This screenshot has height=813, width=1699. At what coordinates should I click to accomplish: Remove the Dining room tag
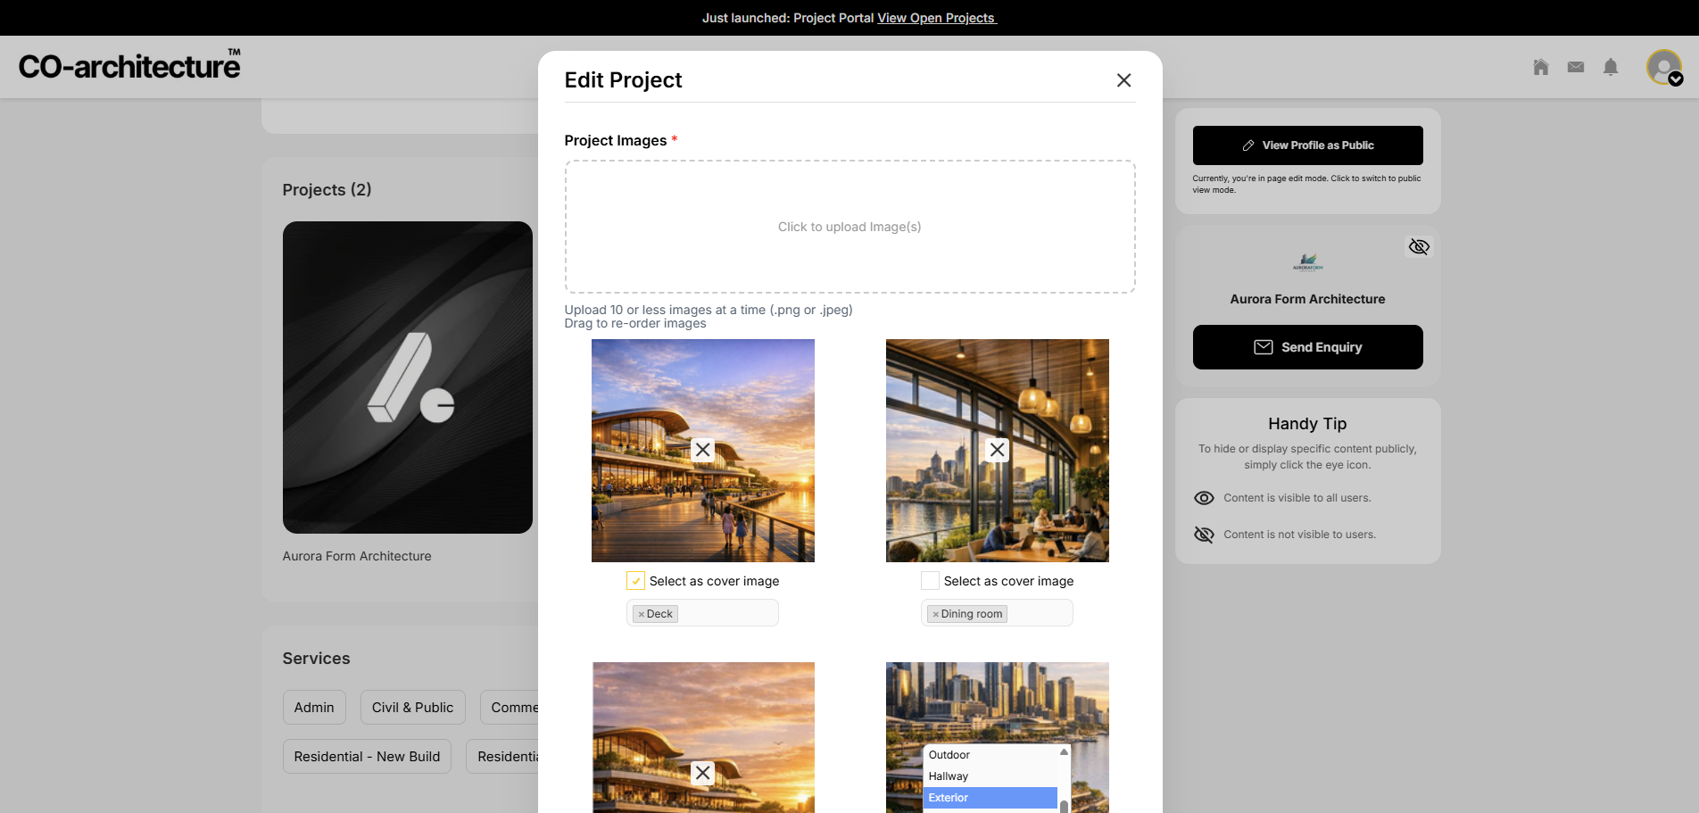pos(936,614)
